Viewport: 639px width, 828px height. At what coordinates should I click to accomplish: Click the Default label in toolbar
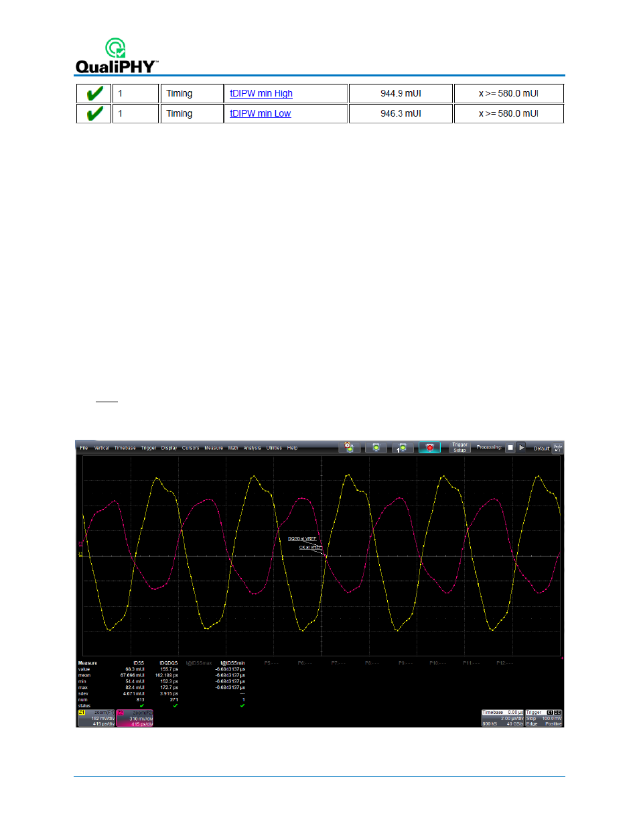[x=541, y=449]
